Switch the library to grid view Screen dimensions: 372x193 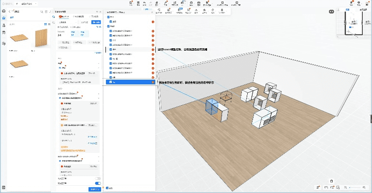point(46,24)
